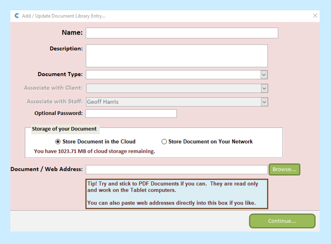Image resolution: width=331 pixels, height=244 pixels.
Task: Open the Document Type dropdown
Action: (264, 75)
